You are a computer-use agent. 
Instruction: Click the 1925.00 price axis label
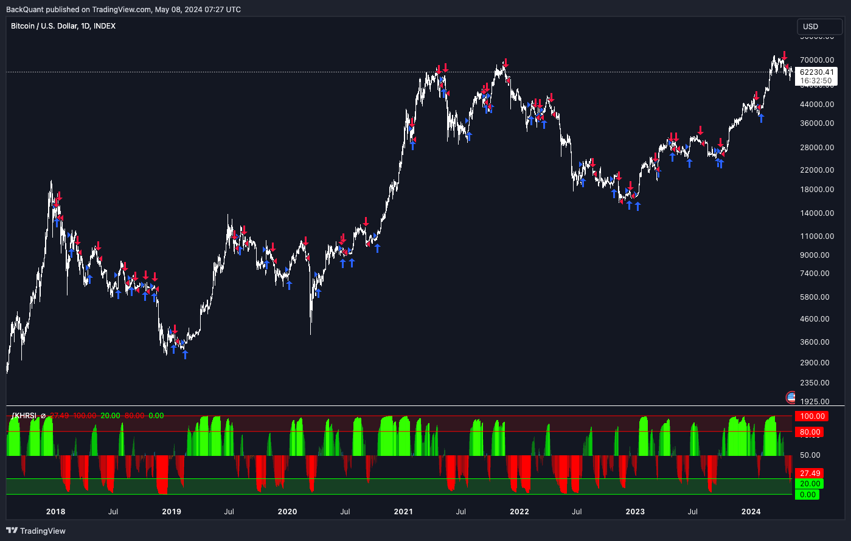(x=815, y=402)
